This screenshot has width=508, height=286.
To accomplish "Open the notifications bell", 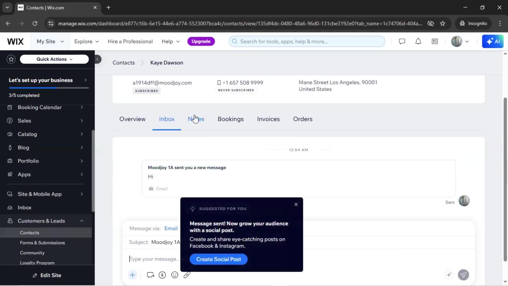I will (x=418, y=41).
